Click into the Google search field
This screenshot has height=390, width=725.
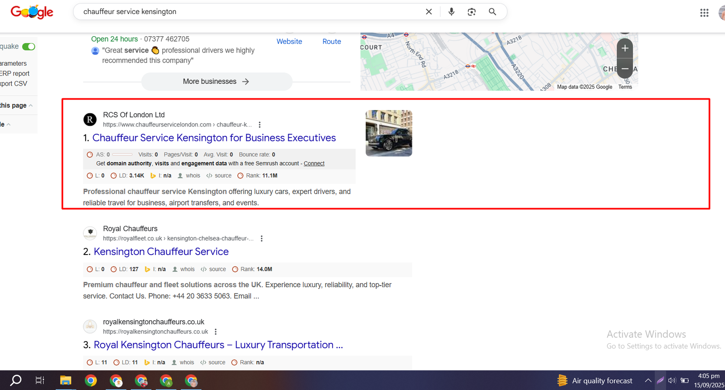[249, 12]
